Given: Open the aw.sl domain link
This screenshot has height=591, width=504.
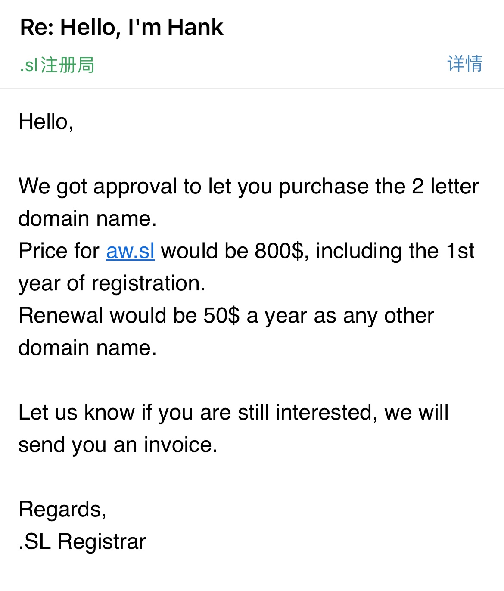Looking at the screenshot, I should [x=130, y=251].
